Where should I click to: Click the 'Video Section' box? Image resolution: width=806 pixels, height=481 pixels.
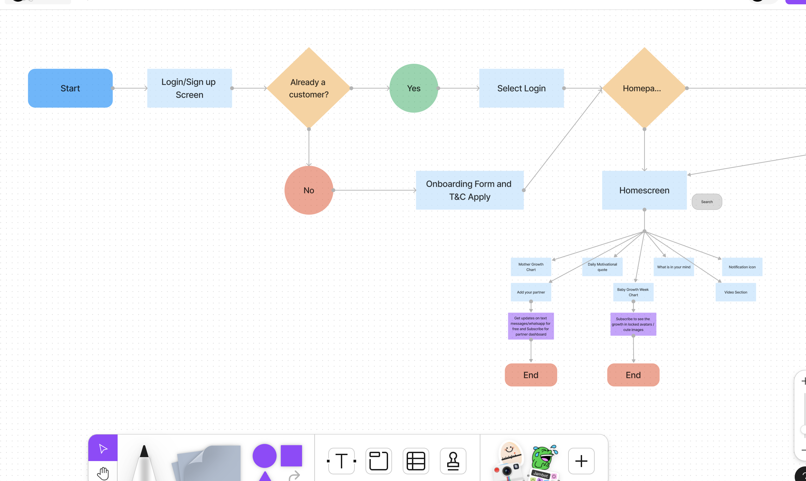point(736,292)
